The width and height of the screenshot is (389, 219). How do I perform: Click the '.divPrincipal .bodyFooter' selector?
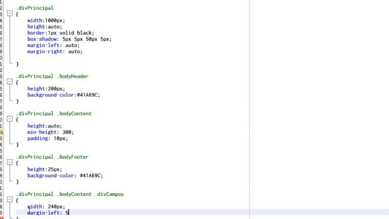coord(52,157)
